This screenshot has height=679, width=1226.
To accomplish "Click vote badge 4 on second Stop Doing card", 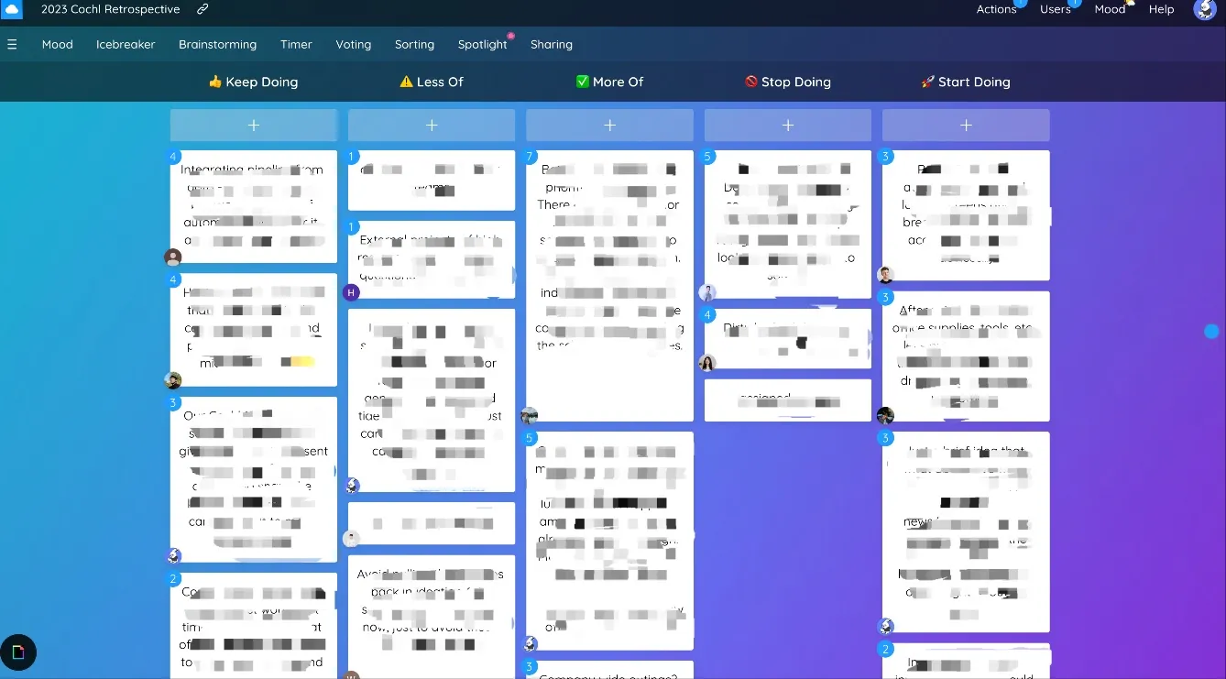I will click(x=707, y=314).
